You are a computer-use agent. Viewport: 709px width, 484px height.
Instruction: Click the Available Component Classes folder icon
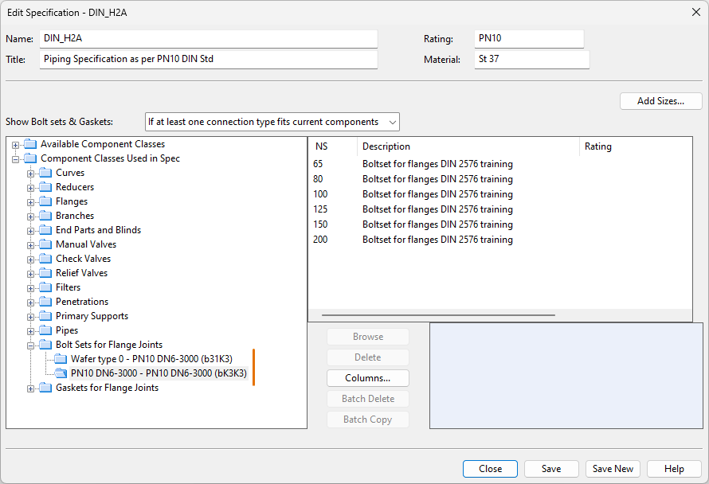tap(30, 144)
